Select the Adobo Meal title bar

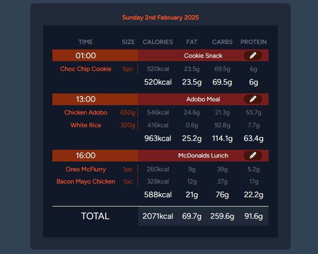click(203, 99)
